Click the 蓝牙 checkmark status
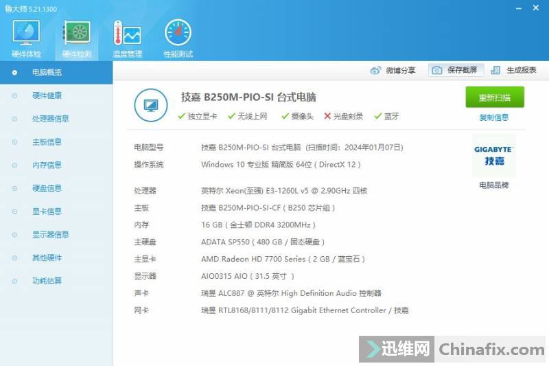The image size is (549, 366). 386,116
